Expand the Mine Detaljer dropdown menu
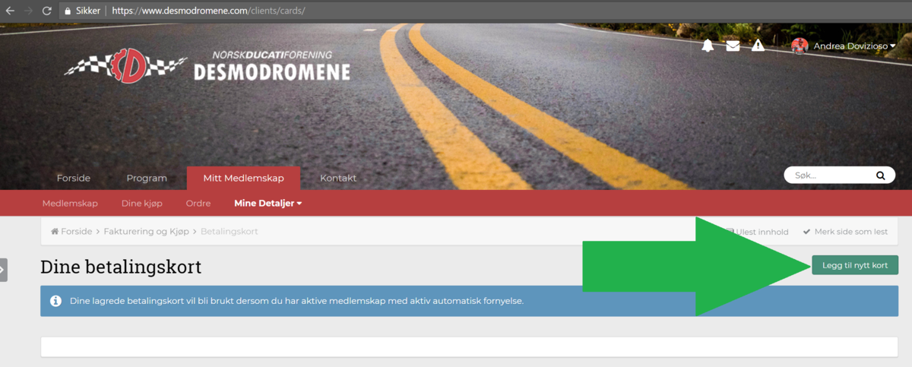 pos(268,204)
